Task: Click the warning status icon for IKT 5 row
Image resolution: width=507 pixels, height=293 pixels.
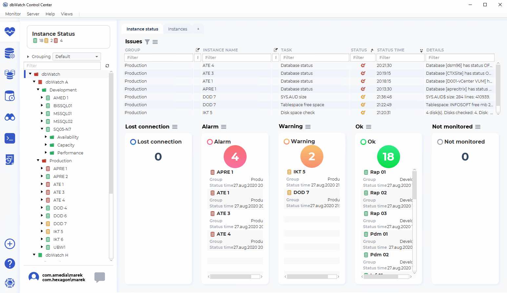Action: click(x=363, y=113)
